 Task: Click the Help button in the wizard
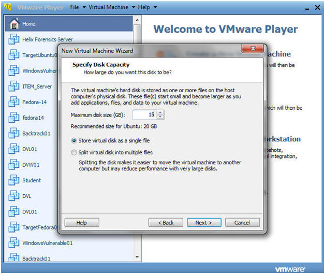click(82, 223)
